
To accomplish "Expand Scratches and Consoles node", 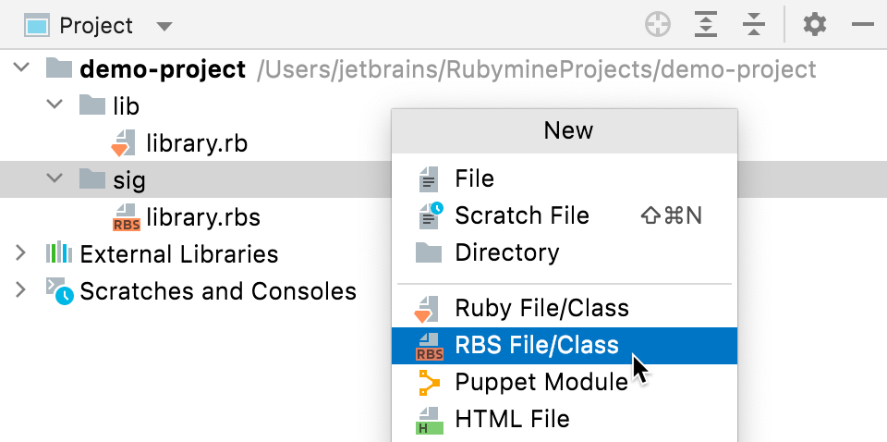I will (21, 291).
